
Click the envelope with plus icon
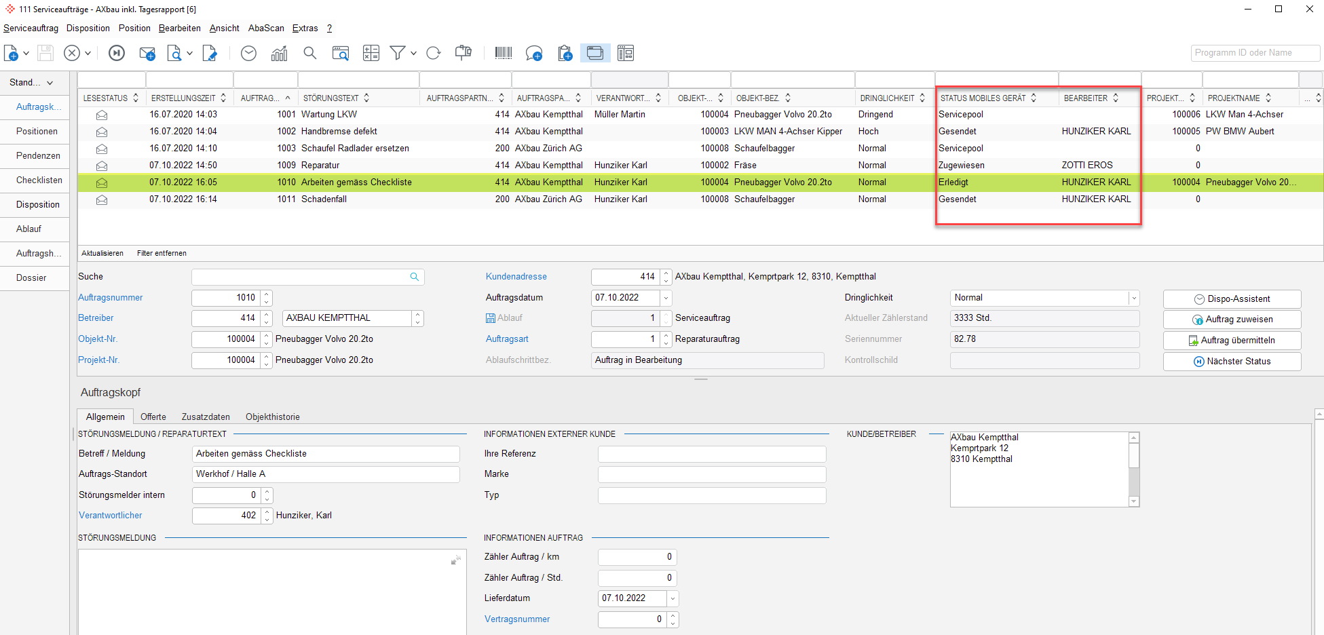tap(147, 53)
